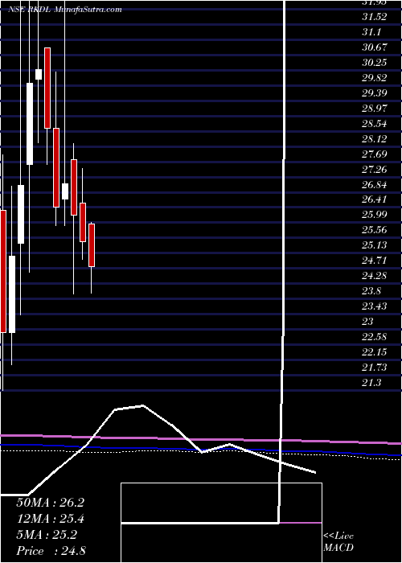Click the small white candlestick near 30.25
The width and height of the screenshot is (402, 563).
pos(39,74)
